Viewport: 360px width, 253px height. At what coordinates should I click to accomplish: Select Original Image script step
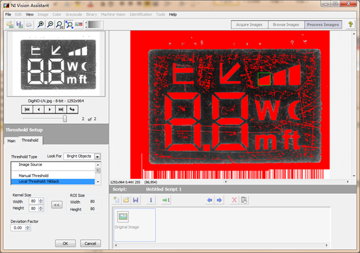click(135, 225)
